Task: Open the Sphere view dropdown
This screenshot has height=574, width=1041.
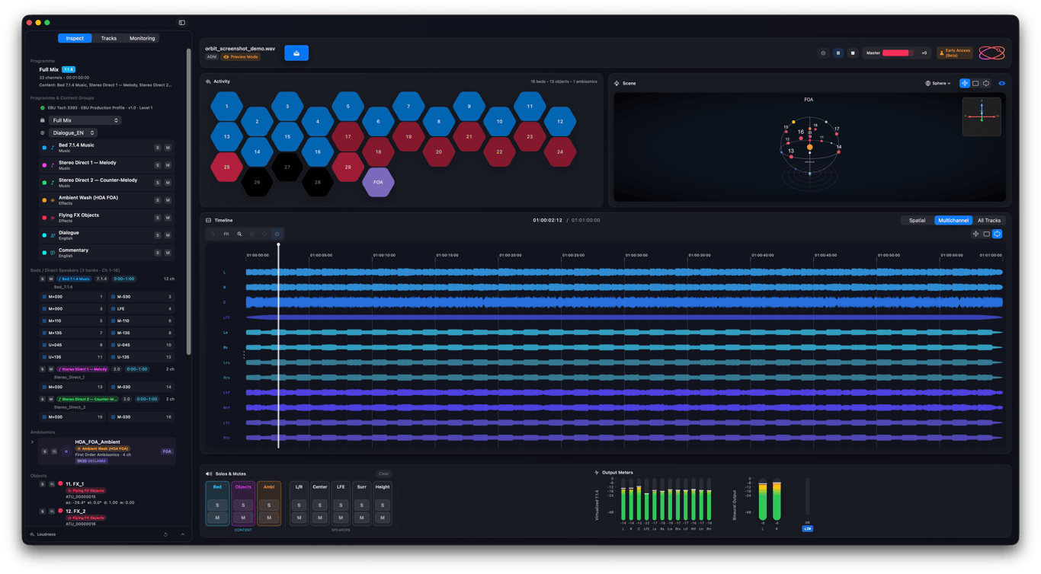Action: pos(938,84)
